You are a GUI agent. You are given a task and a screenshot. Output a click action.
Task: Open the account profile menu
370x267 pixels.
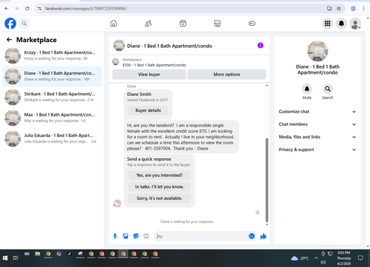(355, 24)
